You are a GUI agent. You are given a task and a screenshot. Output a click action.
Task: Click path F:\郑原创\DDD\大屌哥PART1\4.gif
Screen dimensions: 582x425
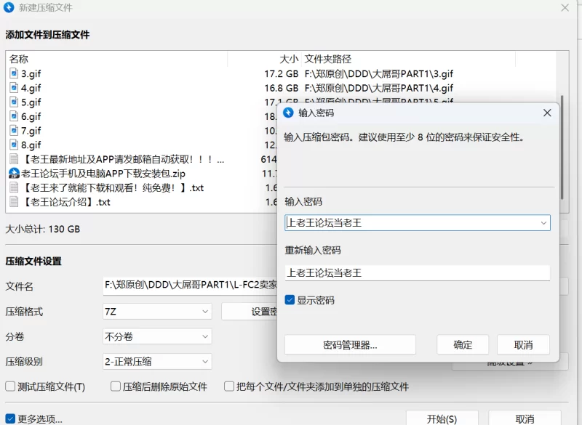(378, 88)
